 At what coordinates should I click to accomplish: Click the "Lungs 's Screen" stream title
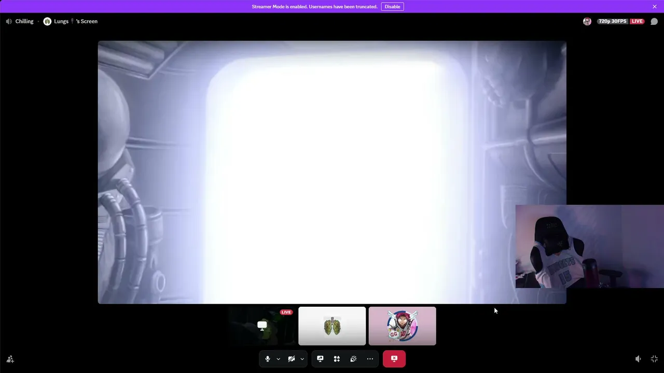[76, 21]
